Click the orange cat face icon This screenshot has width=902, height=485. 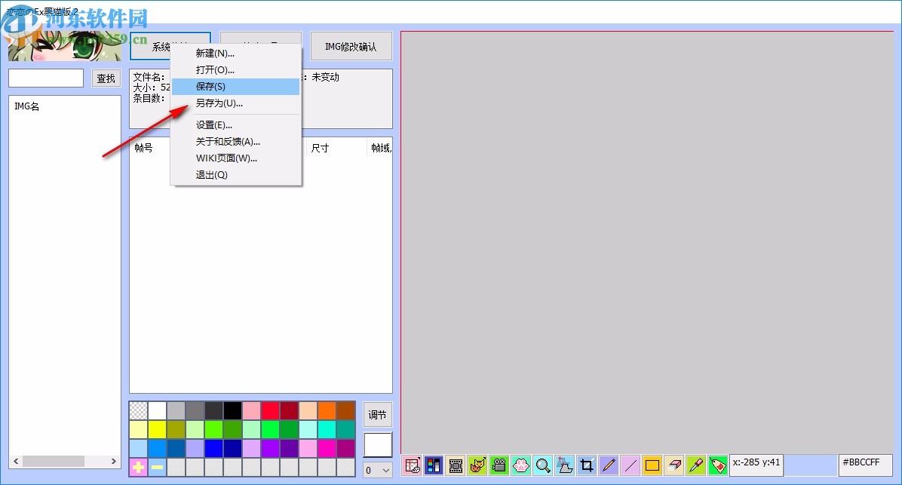click(x=477, y=465)
